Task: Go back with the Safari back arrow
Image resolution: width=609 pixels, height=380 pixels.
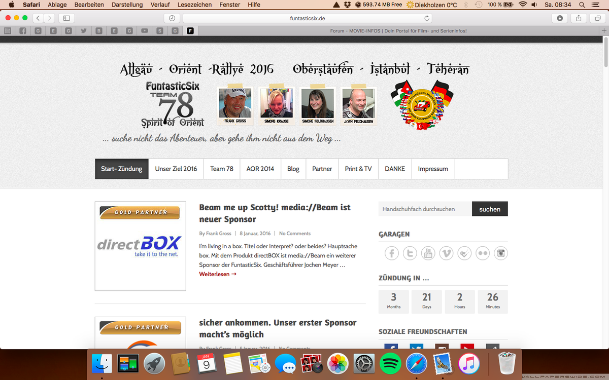Action: pyautogui.click(x=39, y=18)
